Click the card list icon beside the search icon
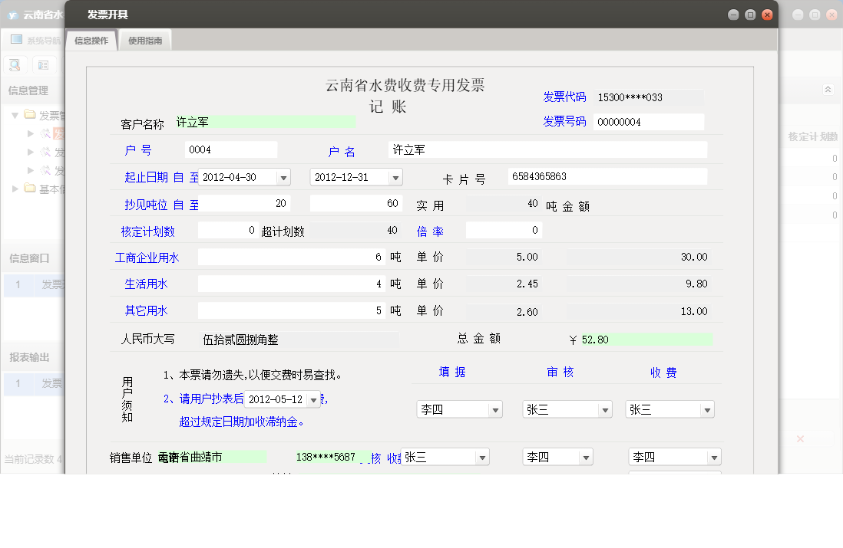The width and height of the screenshot is (843, 548). coord(43,64)
